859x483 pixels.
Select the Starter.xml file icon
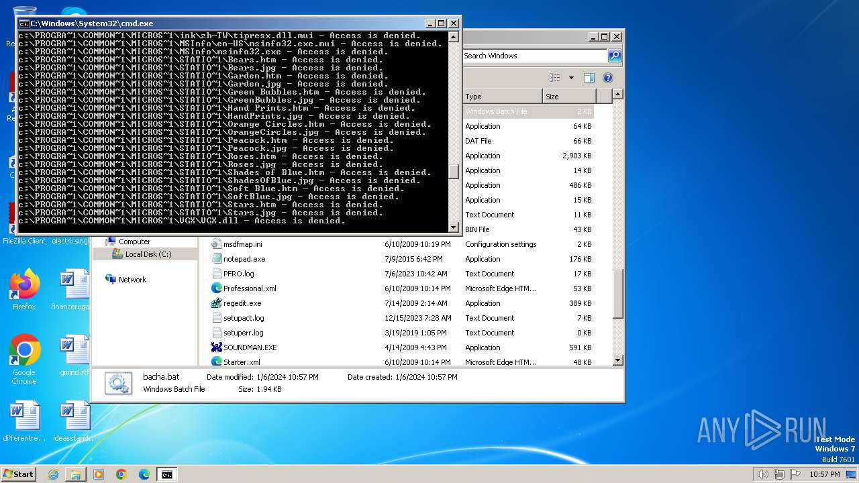pos(217,362)
